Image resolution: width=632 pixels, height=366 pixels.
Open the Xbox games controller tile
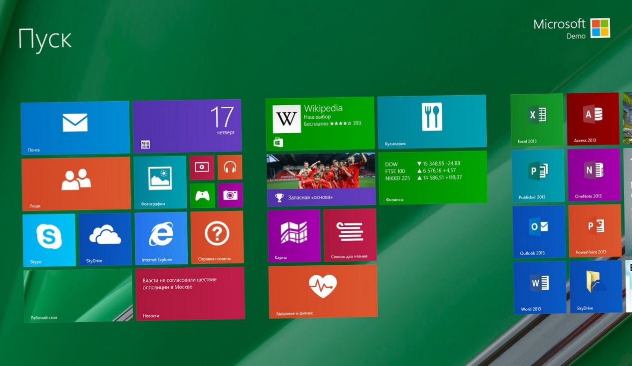[202, 195]
